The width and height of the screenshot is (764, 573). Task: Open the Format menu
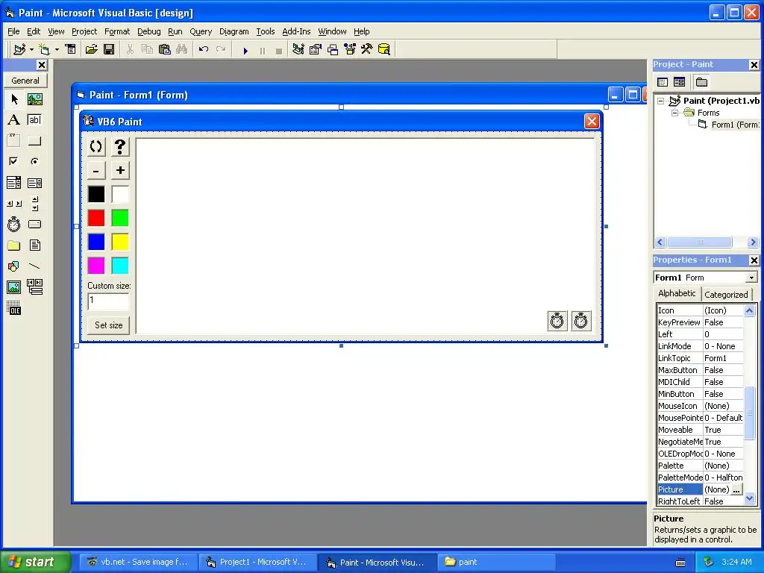[x=117, y=31]
